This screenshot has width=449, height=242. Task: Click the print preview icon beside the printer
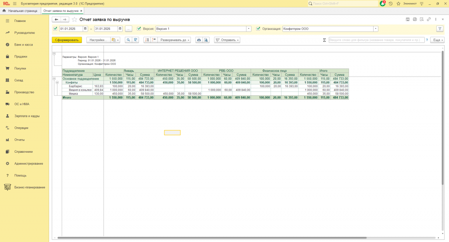(x=205, y=40)
